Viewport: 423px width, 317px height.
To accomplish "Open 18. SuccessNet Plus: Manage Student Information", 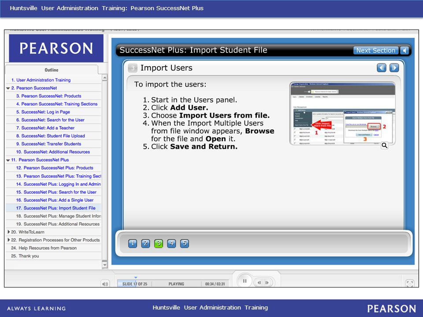I will pyautogui.click(x=59, y=216).
